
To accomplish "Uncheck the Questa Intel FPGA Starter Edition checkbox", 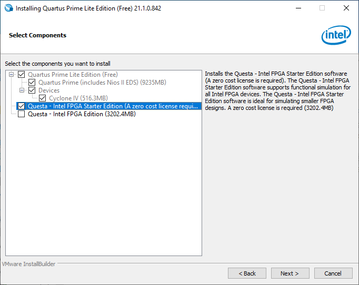I will coord(21,106).
